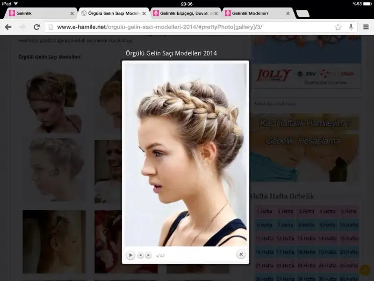The width and height of the screenshot is (374, 281).
Task: Reload the current page
Action: click(x=36, y=27)
